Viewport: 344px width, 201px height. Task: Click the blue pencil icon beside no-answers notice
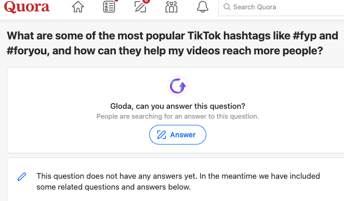point(22,177)
